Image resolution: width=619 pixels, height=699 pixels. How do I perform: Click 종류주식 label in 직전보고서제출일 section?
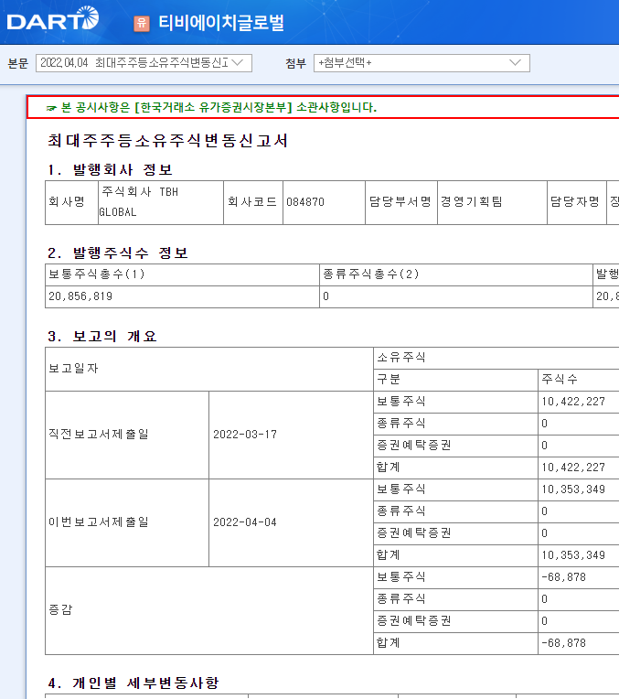(x=401, y=423)
